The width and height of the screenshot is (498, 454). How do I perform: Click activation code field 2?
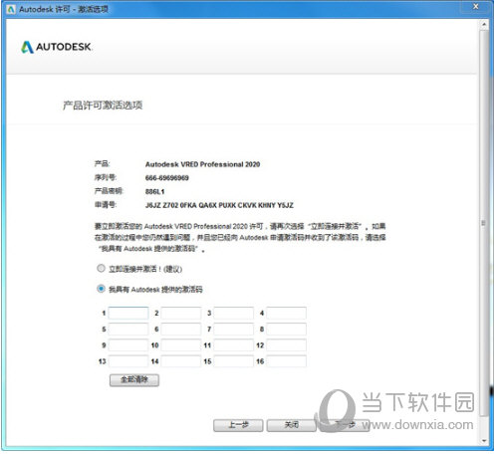click(181, 313)
